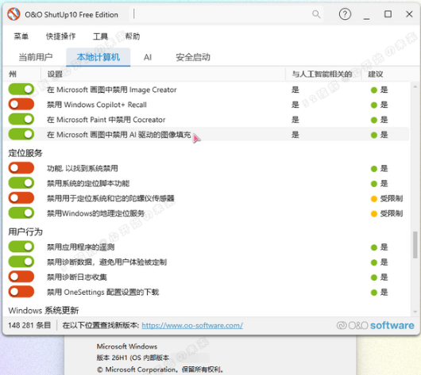Click the O&O ShutUp10 app logo icon

coord(14,14)
